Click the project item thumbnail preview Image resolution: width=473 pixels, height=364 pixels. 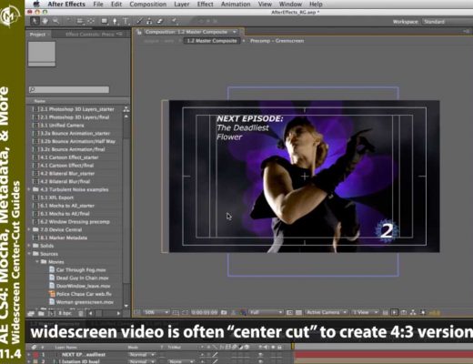click(42, 54)
